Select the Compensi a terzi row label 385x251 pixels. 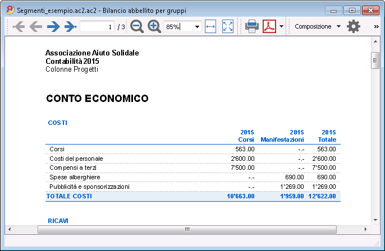[x=73, y=168]
